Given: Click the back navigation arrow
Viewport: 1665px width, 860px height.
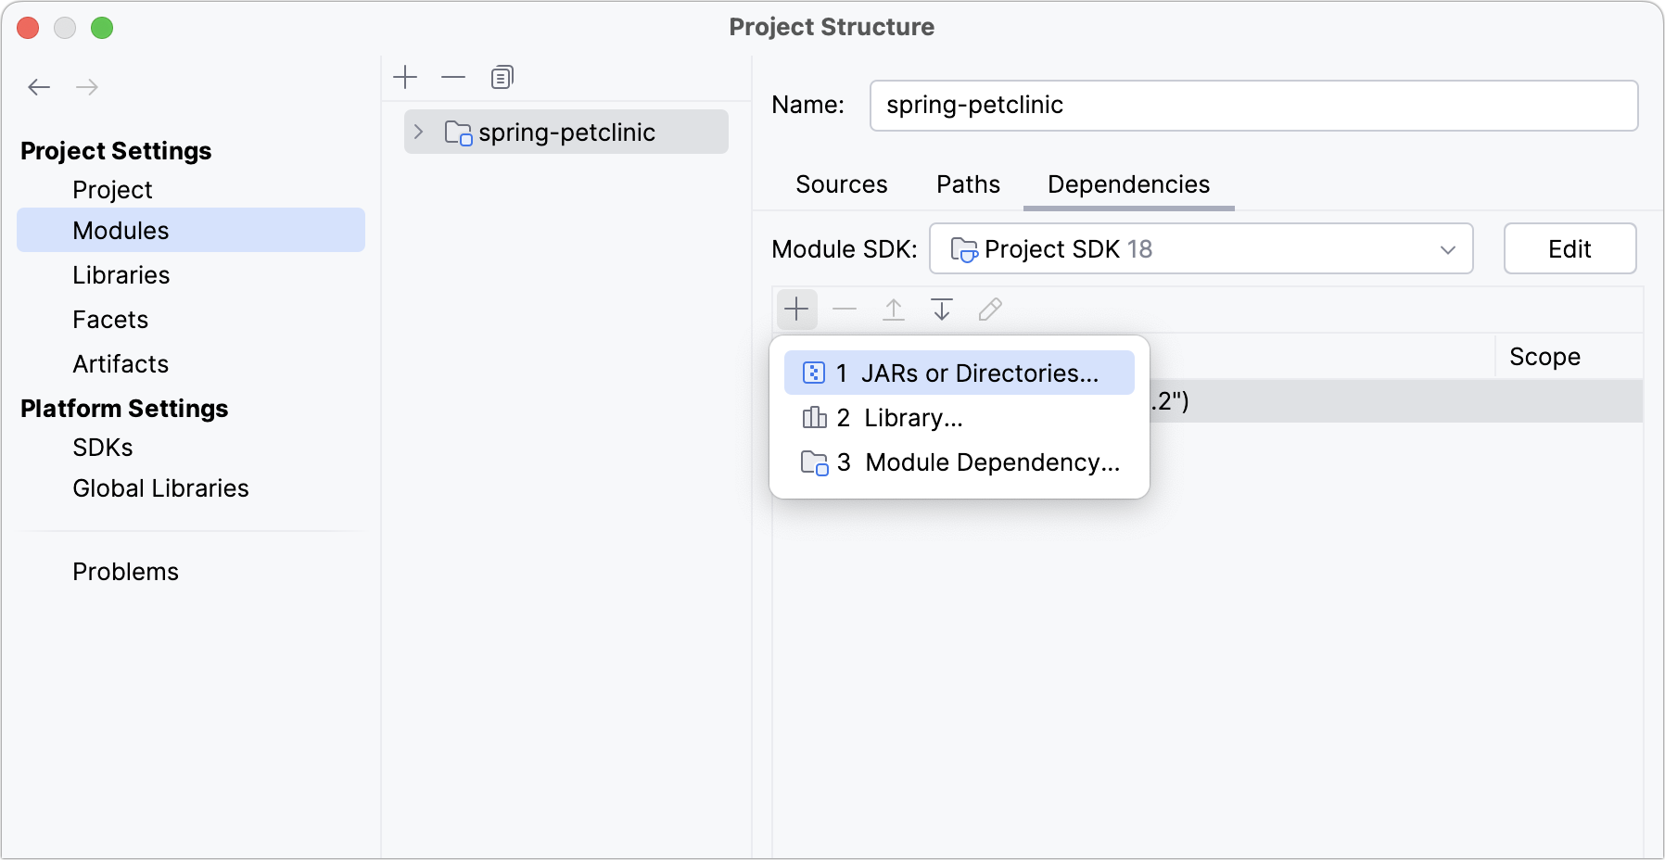Looking at the screenshot, I should click(x=39, y=86).
